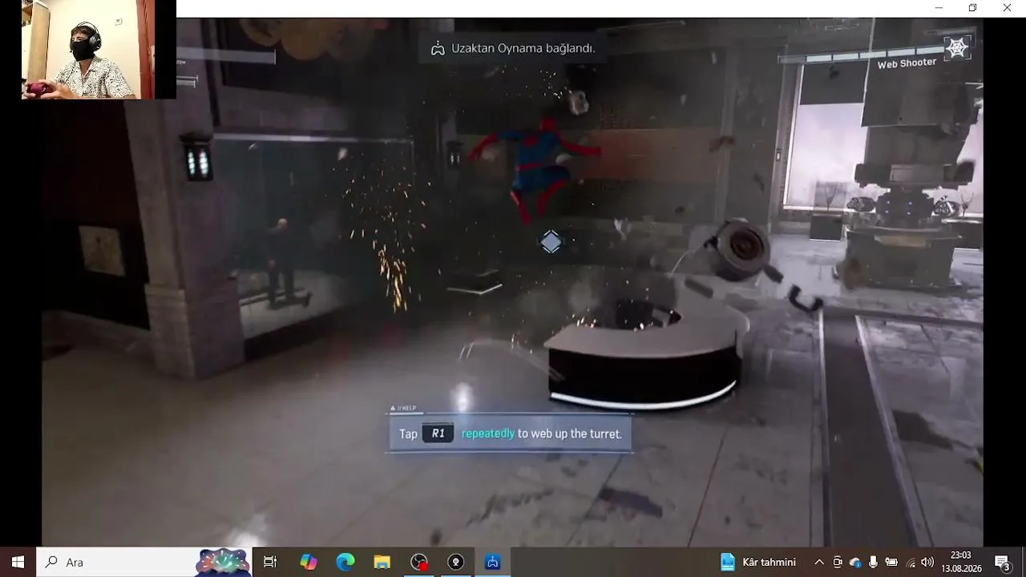Click the diamond target marker below Spider-Man
This screenshot has width=1026, height=577.
(x=551, y=242)
